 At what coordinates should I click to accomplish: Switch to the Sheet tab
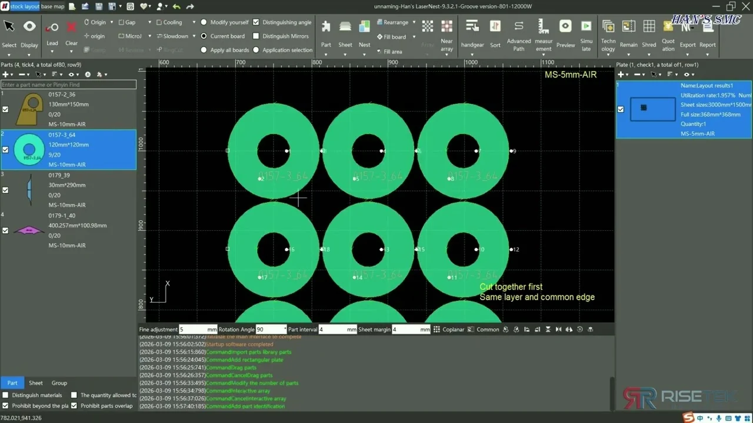coord(36,382)
